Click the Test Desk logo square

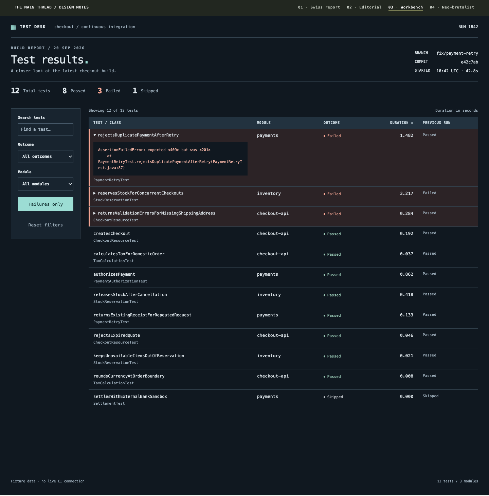pyautogui.click(x=14, y=27)
